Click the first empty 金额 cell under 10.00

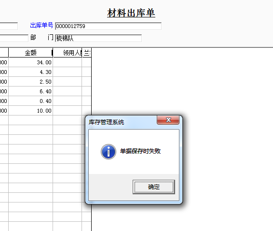point(31,120)
